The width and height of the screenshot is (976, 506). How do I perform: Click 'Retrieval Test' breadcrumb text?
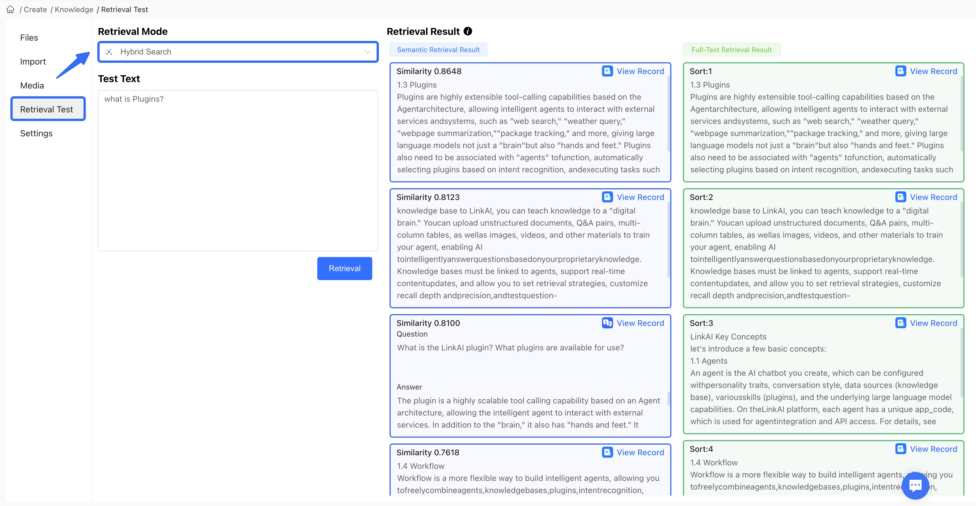coord(124,10)
